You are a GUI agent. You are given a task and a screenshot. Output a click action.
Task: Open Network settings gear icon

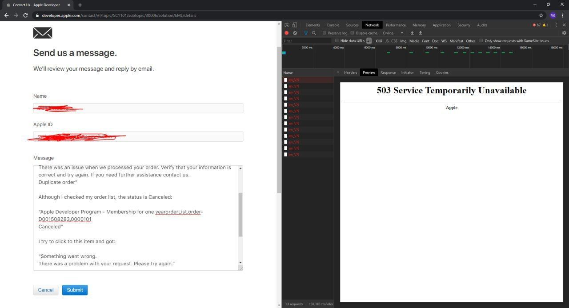564,33
